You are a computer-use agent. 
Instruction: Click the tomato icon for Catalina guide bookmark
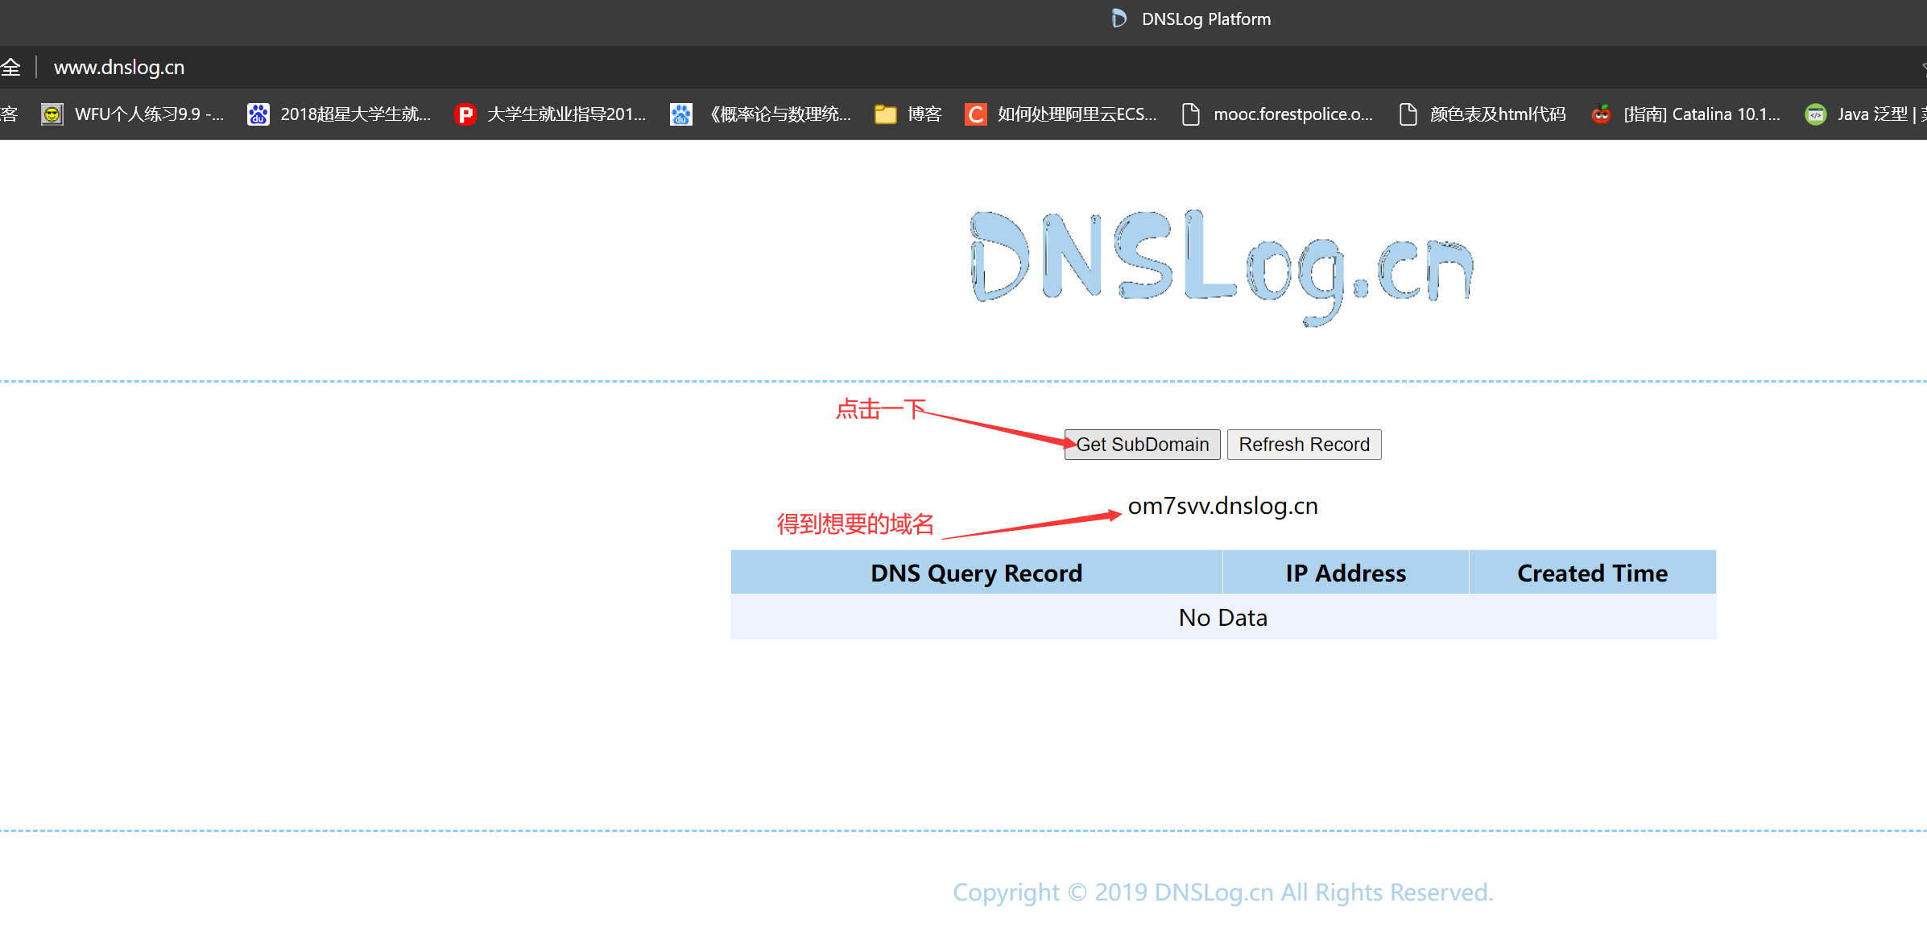click(1601, 114)
